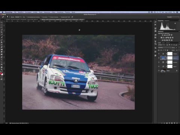This screenshot has width=180, height=135.
Task: Switch to the Navigatore tab
Action: (x=167, y=21)
